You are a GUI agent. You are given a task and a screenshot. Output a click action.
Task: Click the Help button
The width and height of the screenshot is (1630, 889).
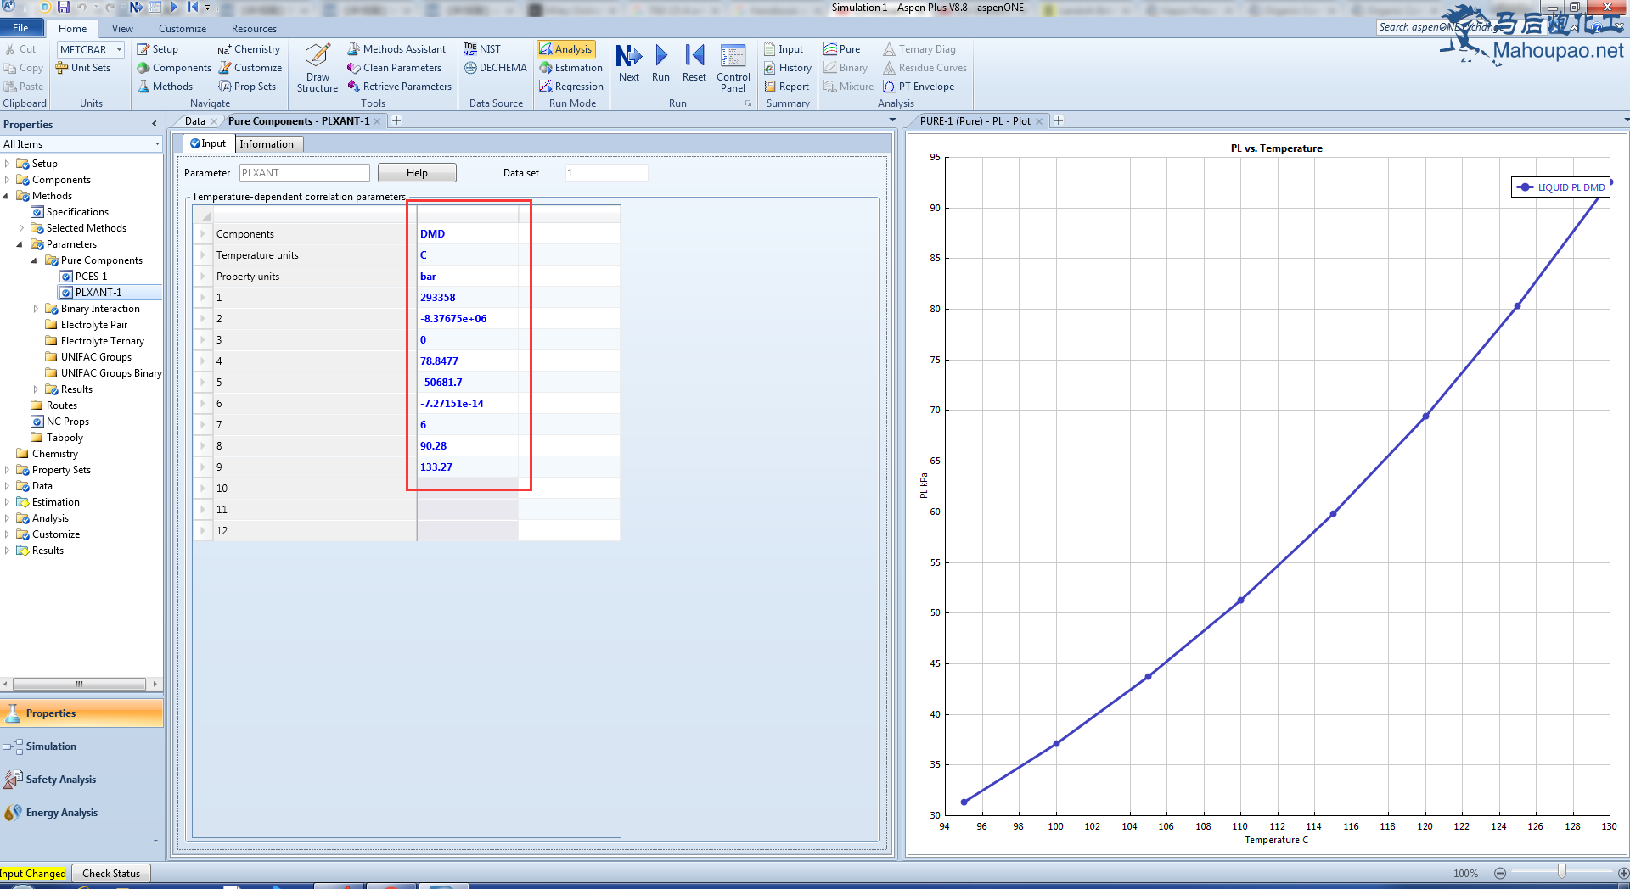pos(417,173)
